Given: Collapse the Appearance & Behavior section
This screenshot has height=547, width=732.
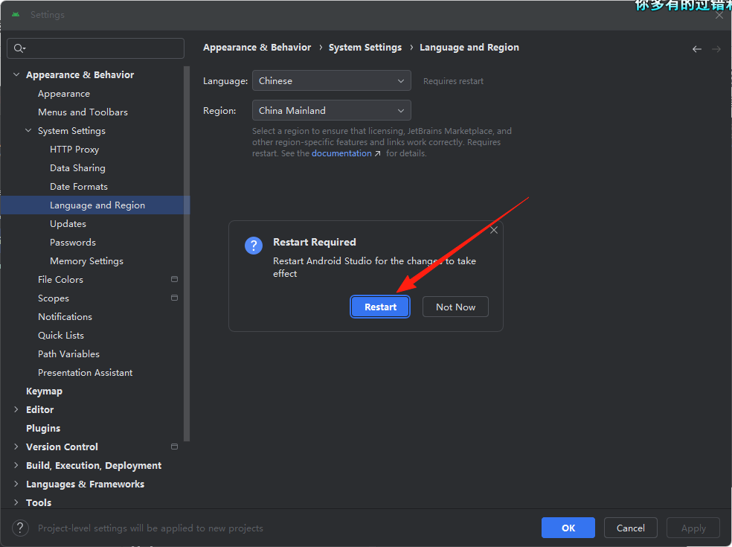Looking at the screenshot, I should (x=16, y=74).
